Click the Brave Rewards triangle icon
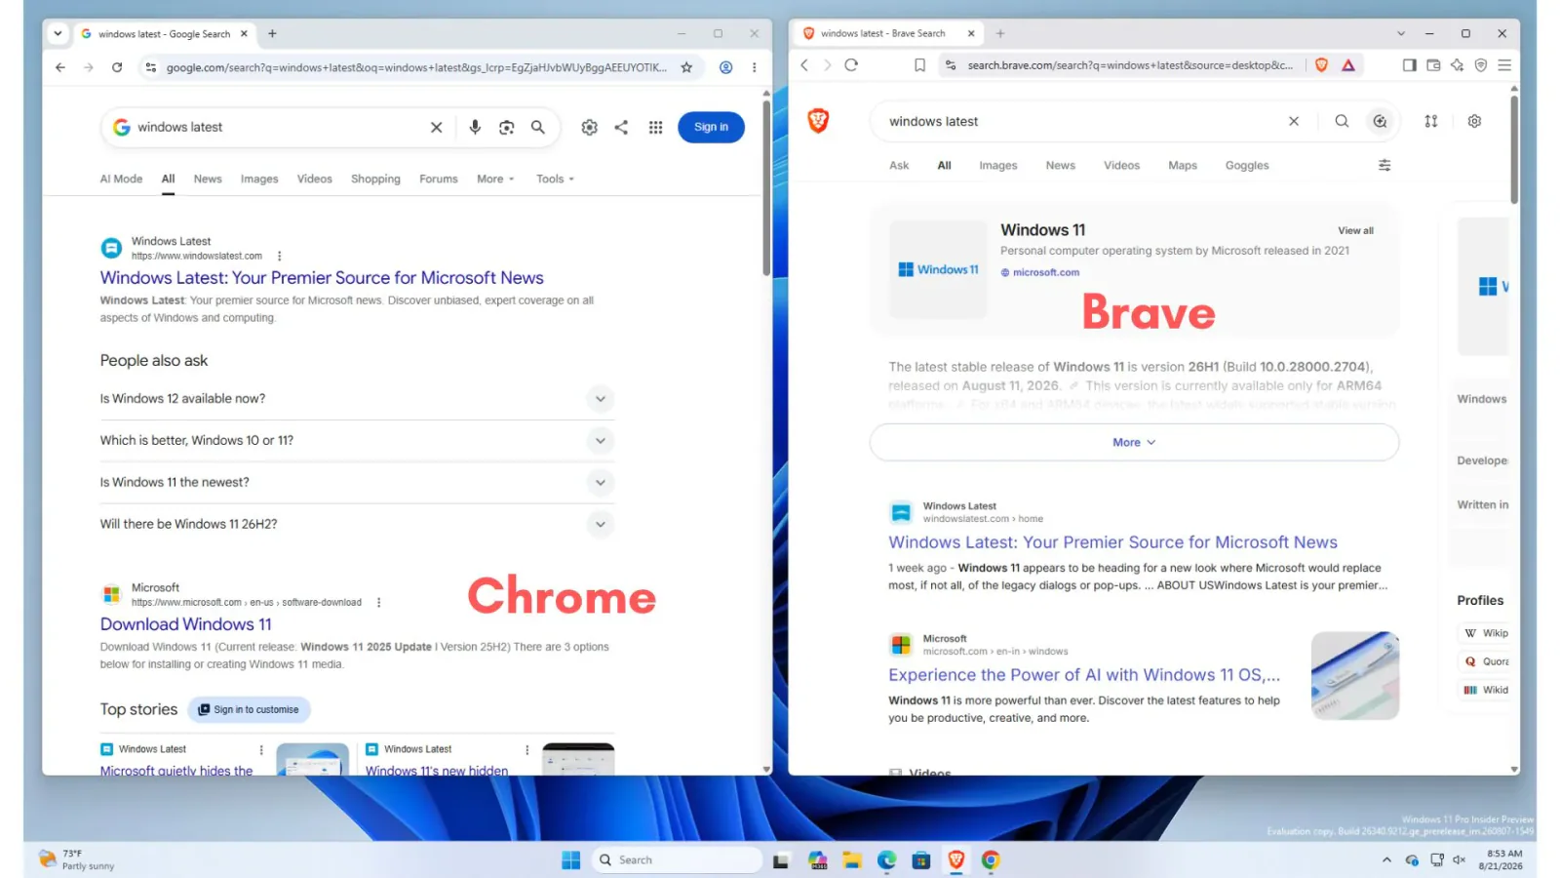The image size is (1560, 878). pos(1348,65)
